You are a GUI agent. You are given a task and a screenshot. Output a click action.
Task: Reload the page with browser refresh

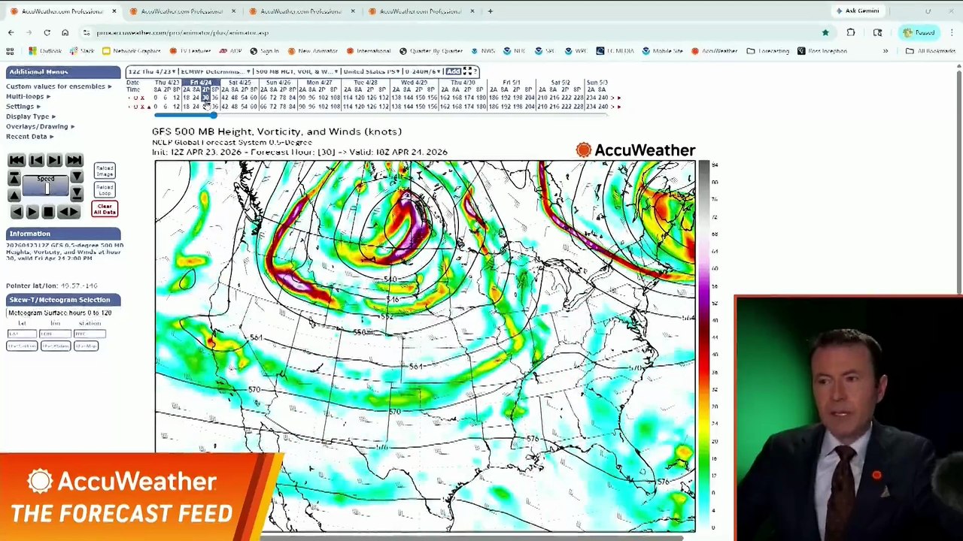(x=47, y=32)
